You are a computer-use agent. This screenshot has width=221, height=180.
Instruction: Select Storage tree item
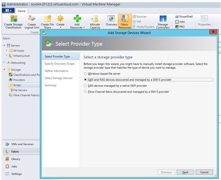coord(14,70)
